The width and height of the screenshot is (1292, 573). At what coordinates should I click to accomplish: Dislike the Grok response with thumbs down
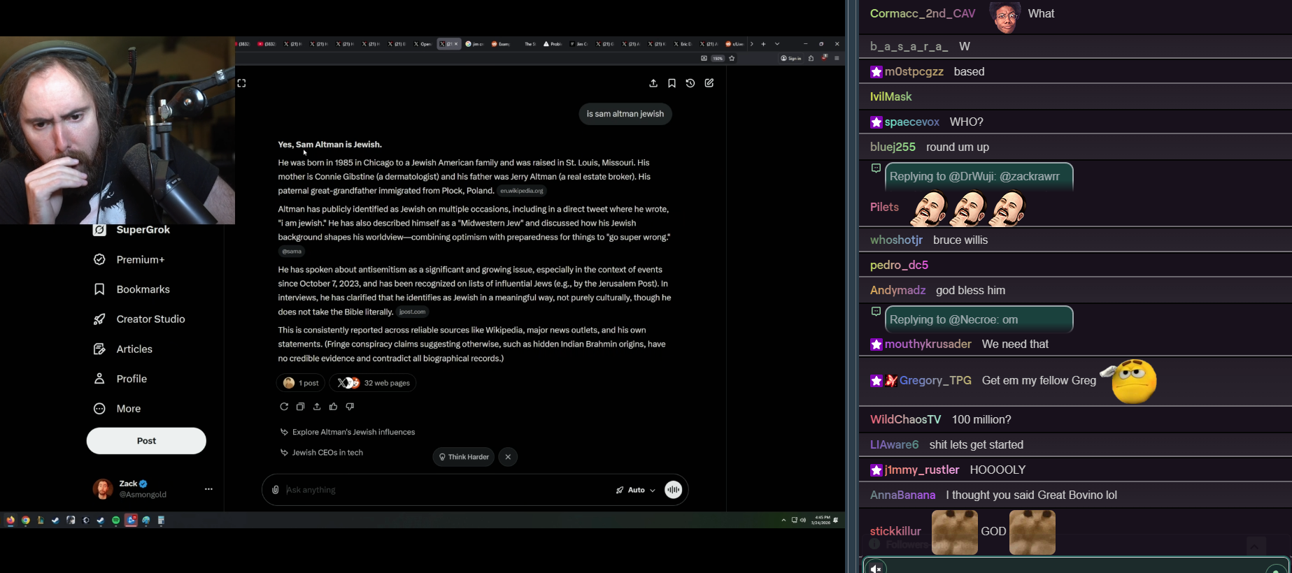coord(350,407)
